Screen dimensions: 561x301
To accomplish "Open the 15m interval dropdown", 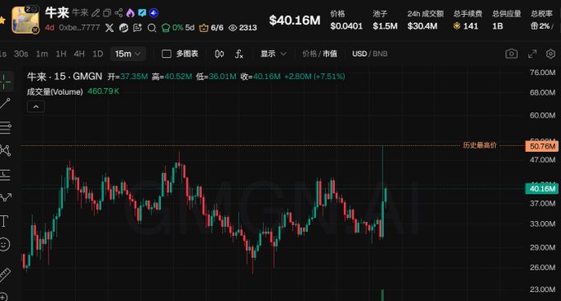I will click(x=128, y=54).
